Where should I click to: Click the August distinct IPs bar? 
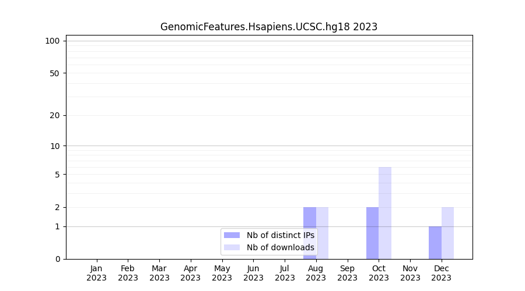click(310, 218)
